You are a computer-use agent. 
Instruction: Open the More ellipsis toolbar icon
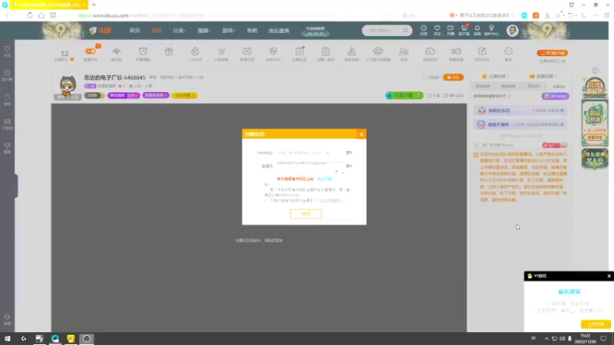(508, 51)
